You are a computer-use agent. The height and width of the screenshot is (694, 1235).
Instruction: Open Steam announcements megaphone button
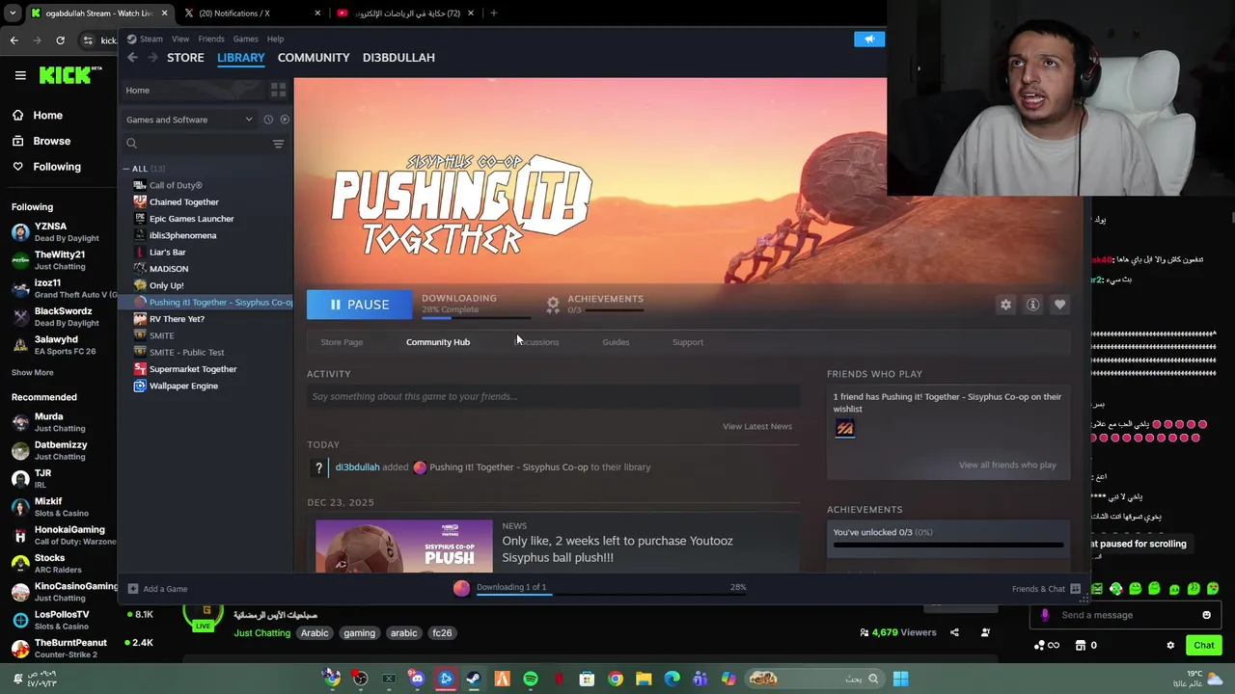coord(869,39)
